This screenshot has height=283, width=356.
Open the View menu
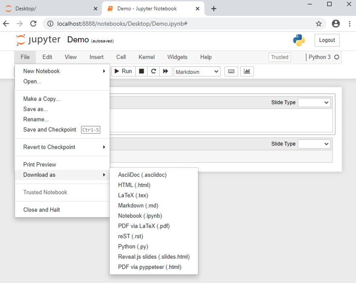[70, 57]
